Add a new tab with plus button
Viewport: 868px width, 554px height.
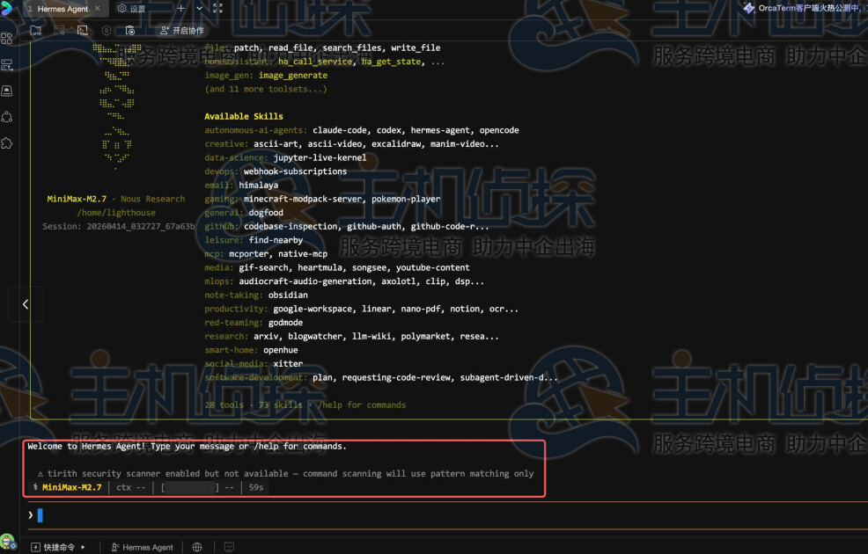[181, 8]
